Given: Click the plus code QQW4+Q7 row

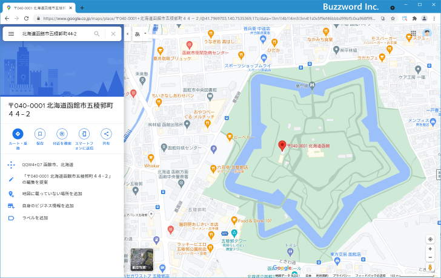Looking at the screenshot, I should tap(62, 164).
